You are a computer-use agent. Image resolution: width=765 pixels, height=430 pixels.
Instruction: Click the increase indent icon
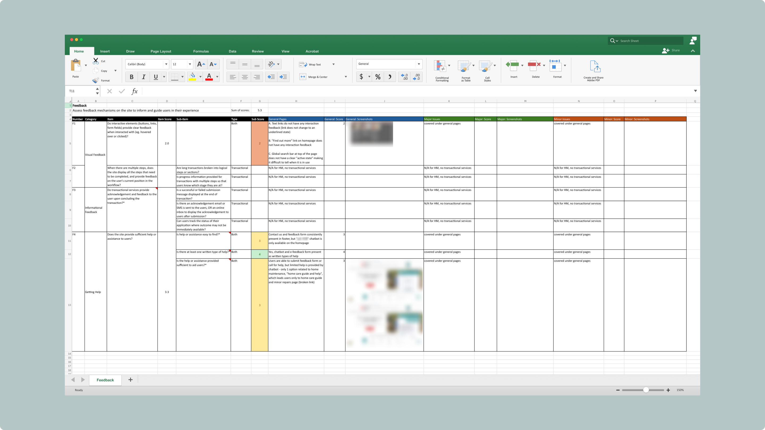pos(283,77)
